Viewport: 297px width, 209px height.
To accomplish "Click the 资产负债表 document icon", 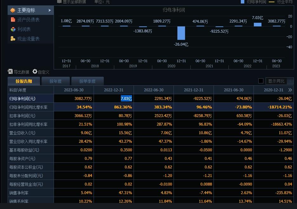I will coord(13,20).
